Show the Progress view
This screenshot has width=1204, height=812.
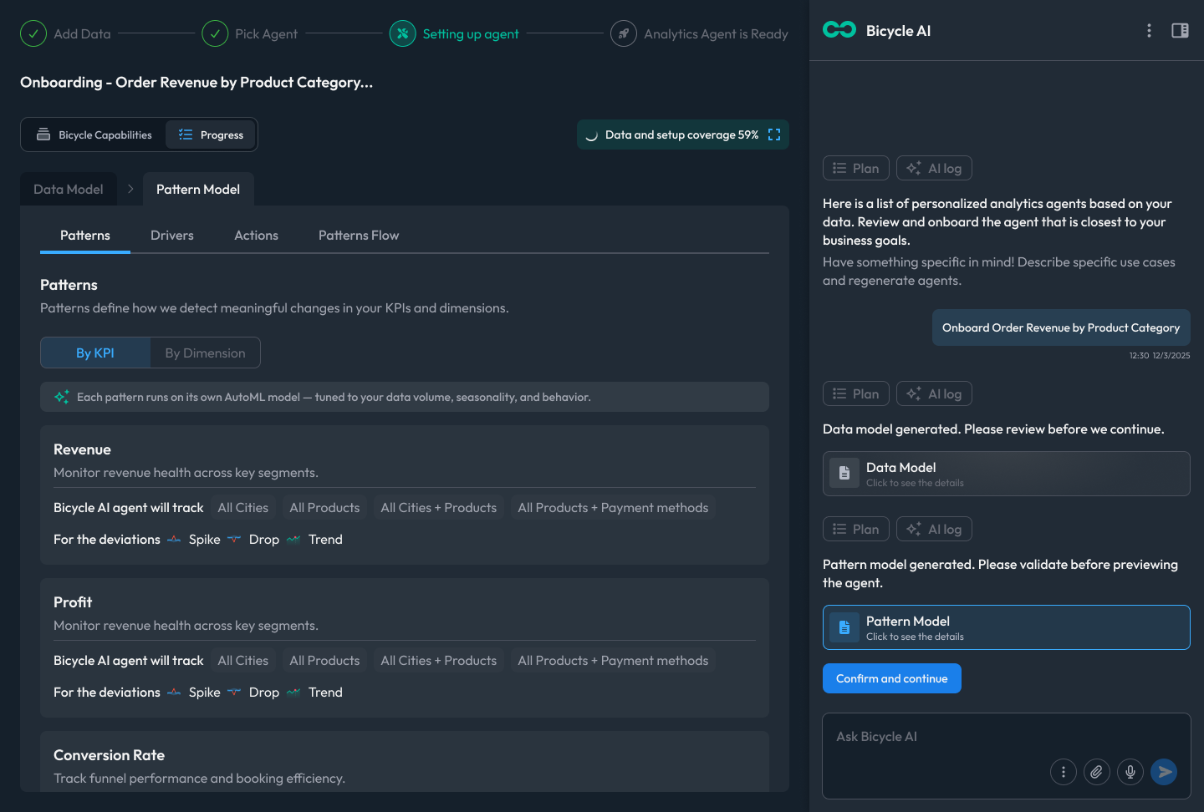[x=211, y=134]
